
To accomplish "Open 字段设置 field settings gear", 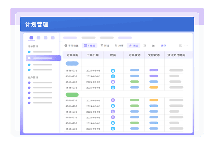I will (71, 45).
